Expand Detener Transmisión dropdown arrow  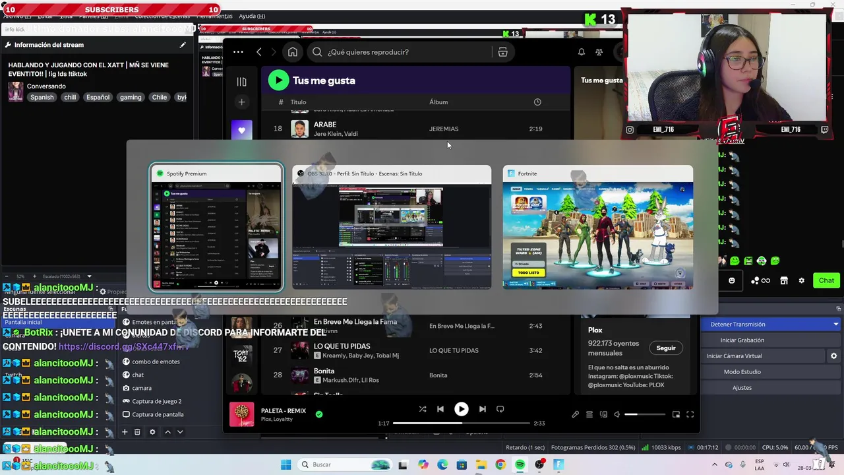(835, 324)
